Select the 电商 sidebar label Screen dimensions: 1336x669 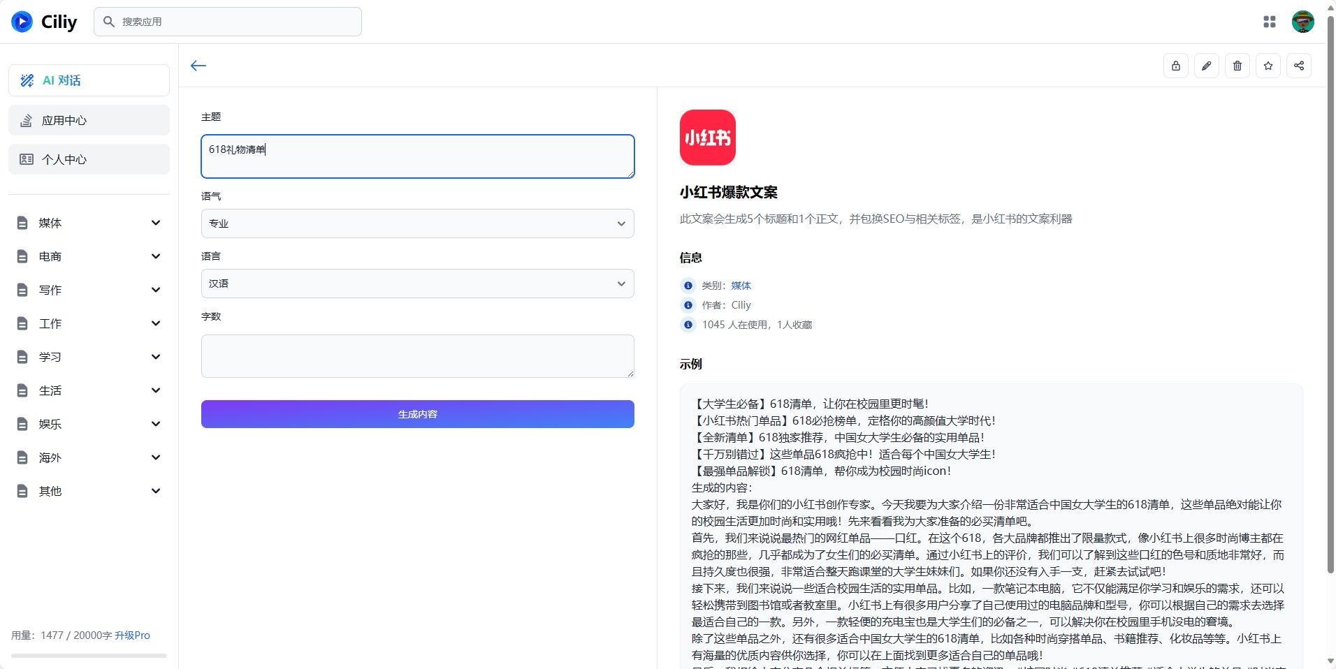(x=50, y=256)
